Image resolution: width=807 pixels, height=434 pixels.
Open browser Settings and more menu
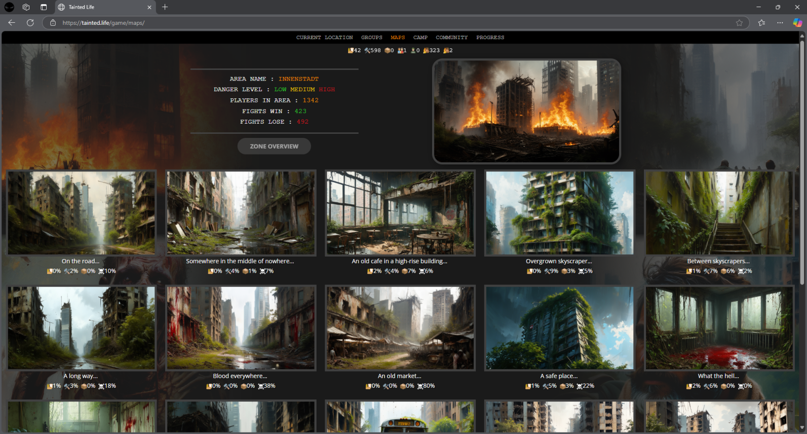tap(780, 23)
